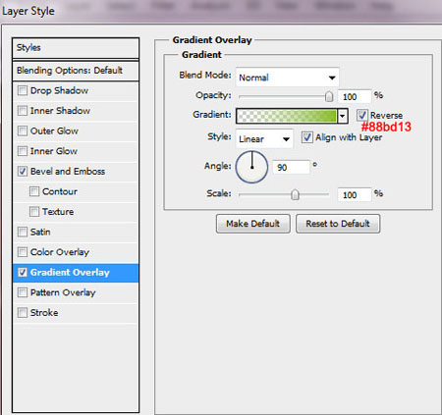This screenshot has width=442, height=415.
Task: Click the Scale slider handle
Action: 295,194
